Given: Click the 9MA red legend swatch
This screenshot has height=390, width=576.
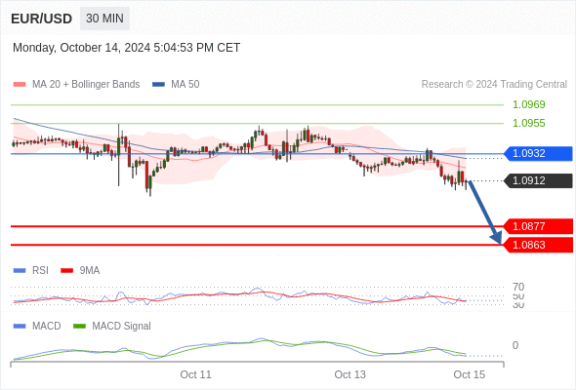Looking at the screenshot, I should pos(66,271).
